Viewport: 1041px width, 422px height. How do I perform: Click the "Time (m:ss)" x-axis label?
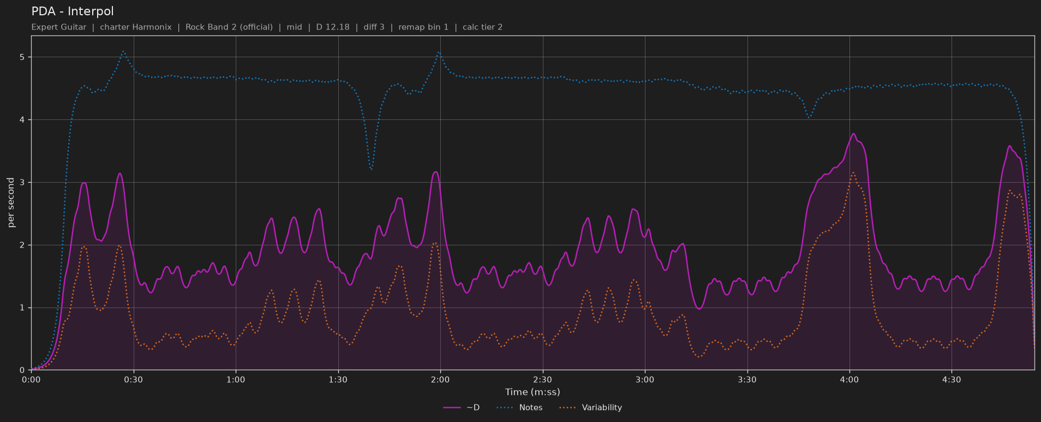[533, 391]
